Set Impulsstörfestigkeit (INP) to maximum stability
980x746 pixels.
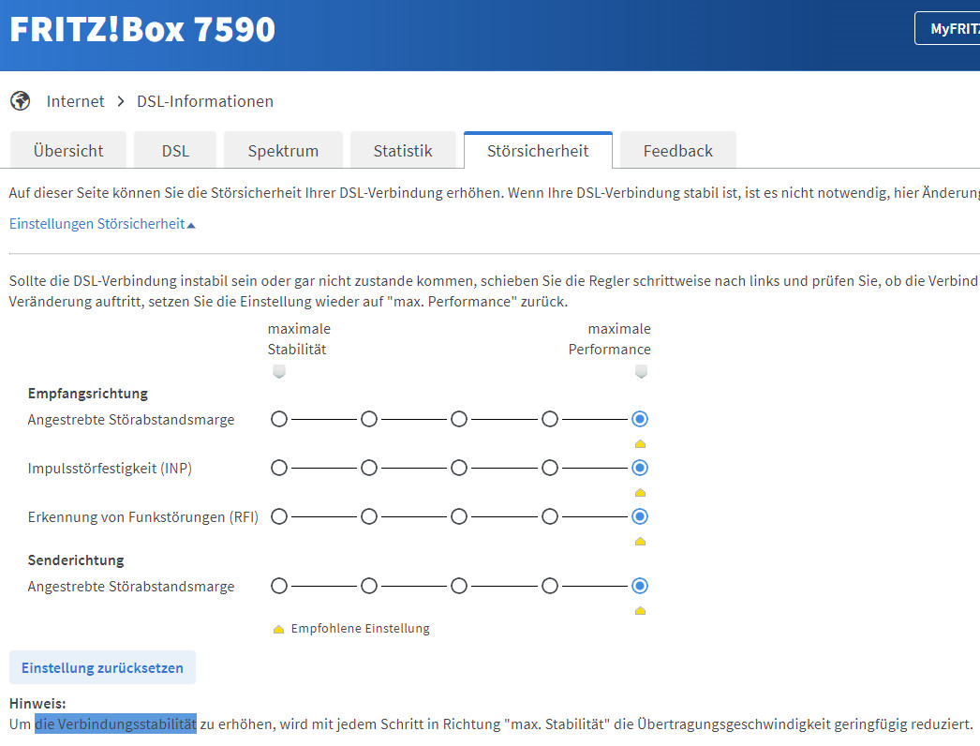pyautogui.click(x=279, y=468)
